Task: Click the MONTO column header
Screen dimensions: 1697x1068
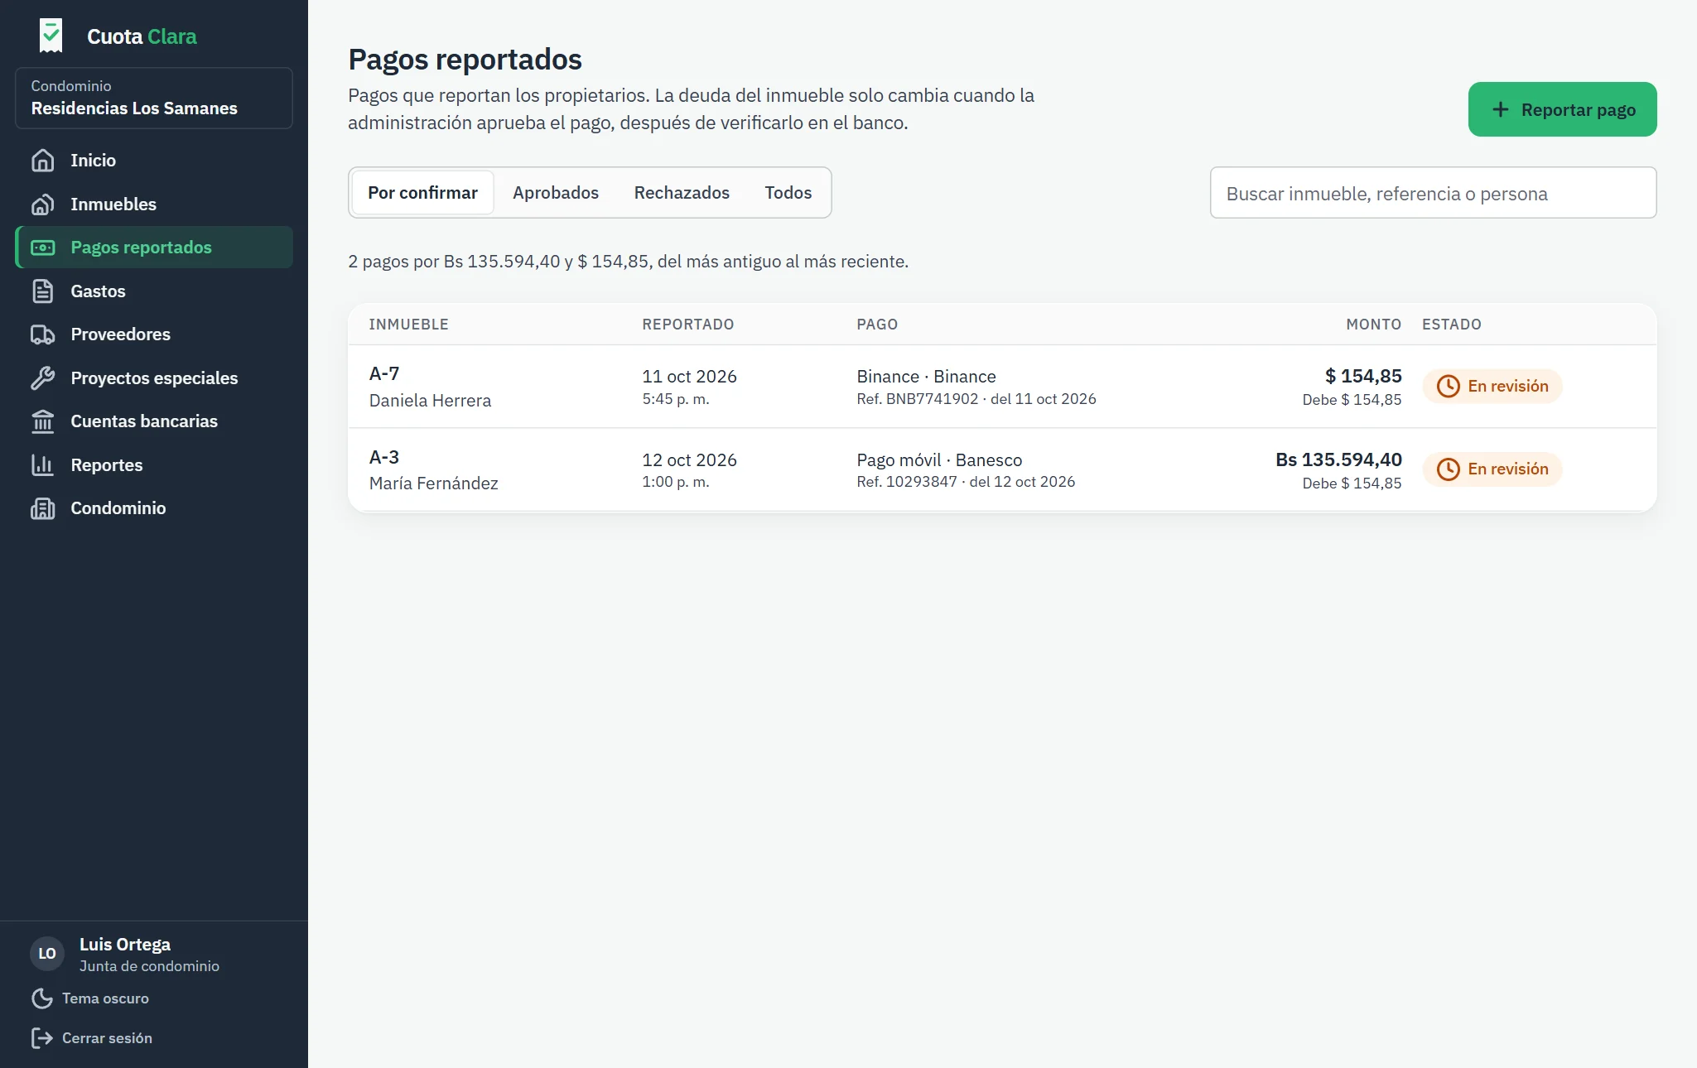Action: tap(1373, 325)
